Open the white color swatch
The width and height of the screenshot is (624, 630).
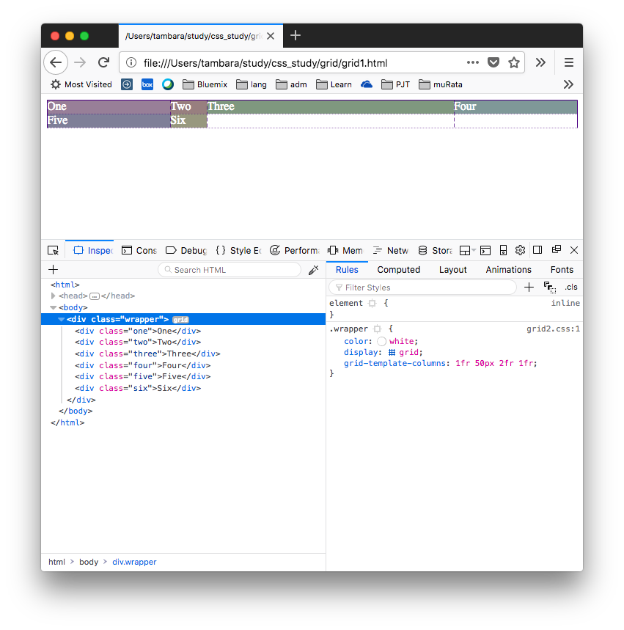click(x=382, y=342)
